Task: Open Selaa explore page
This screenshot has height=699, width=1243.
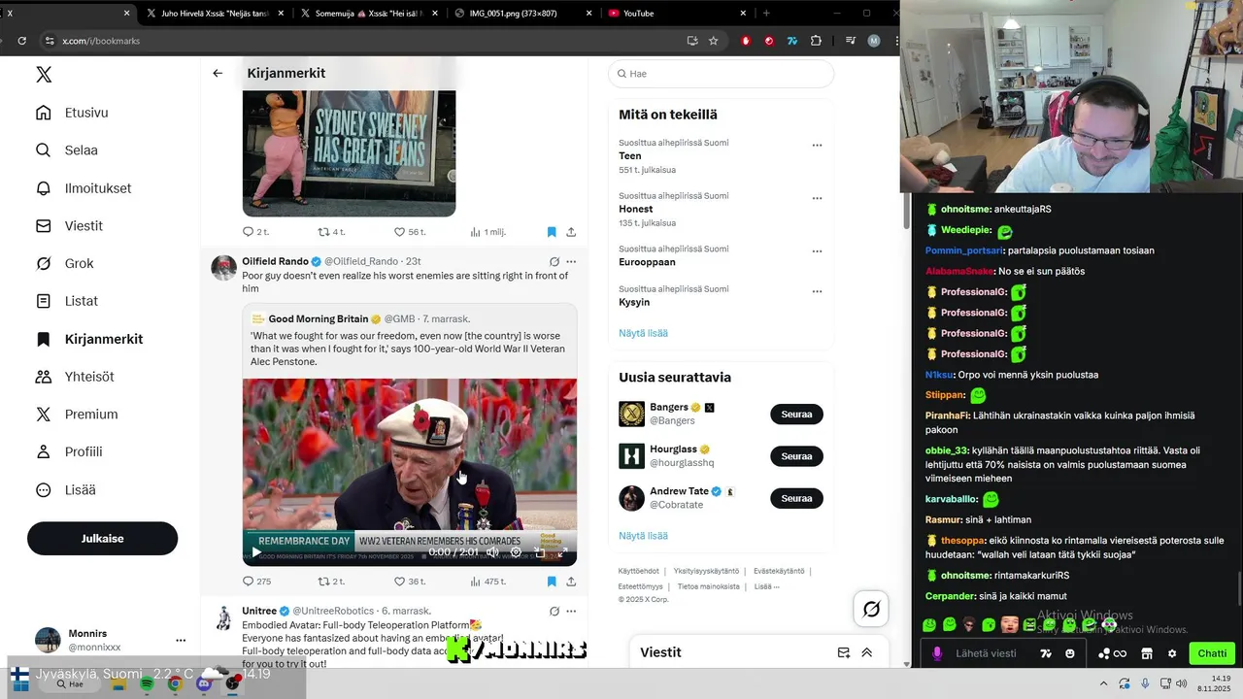Action: tap(67, 150)
